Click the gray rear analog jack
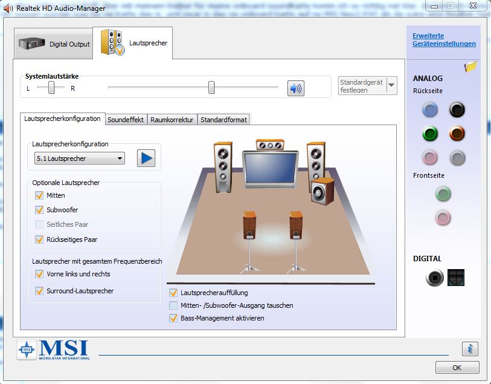 pos(457,157)
